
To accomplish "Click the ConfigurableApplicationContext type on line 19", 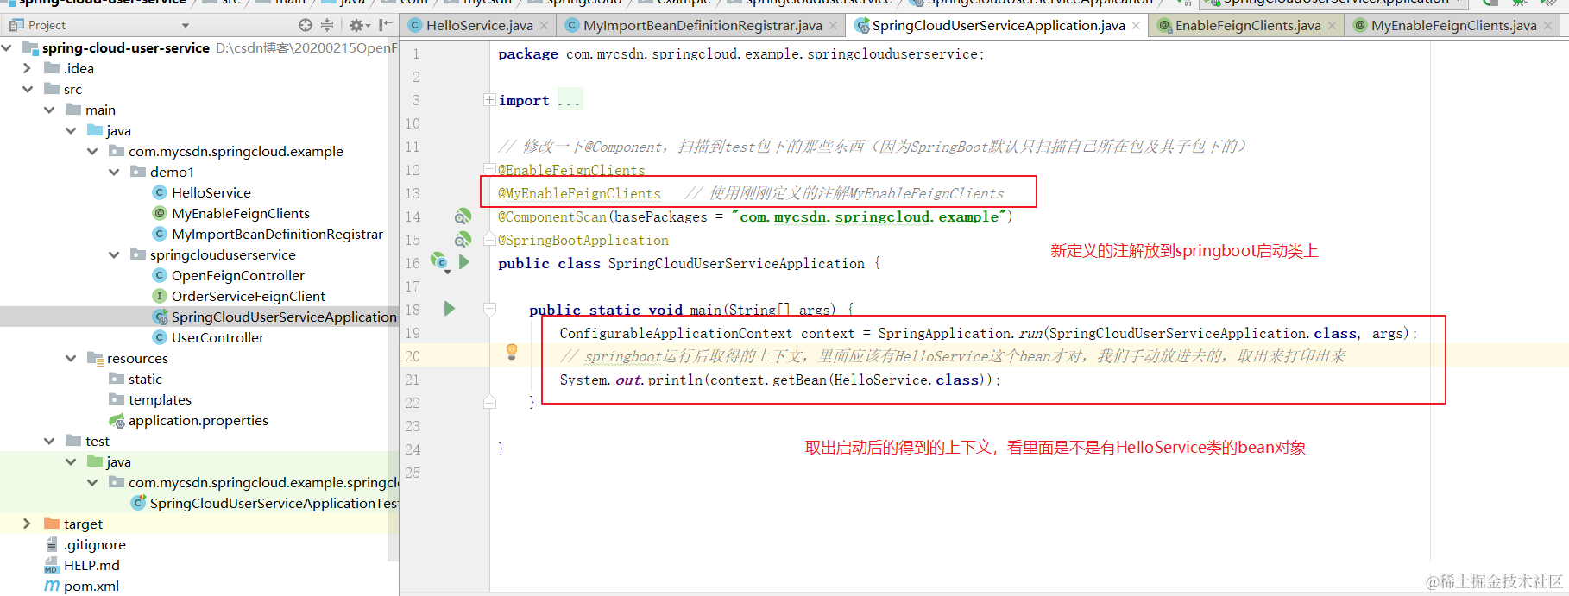I will 676,333.
